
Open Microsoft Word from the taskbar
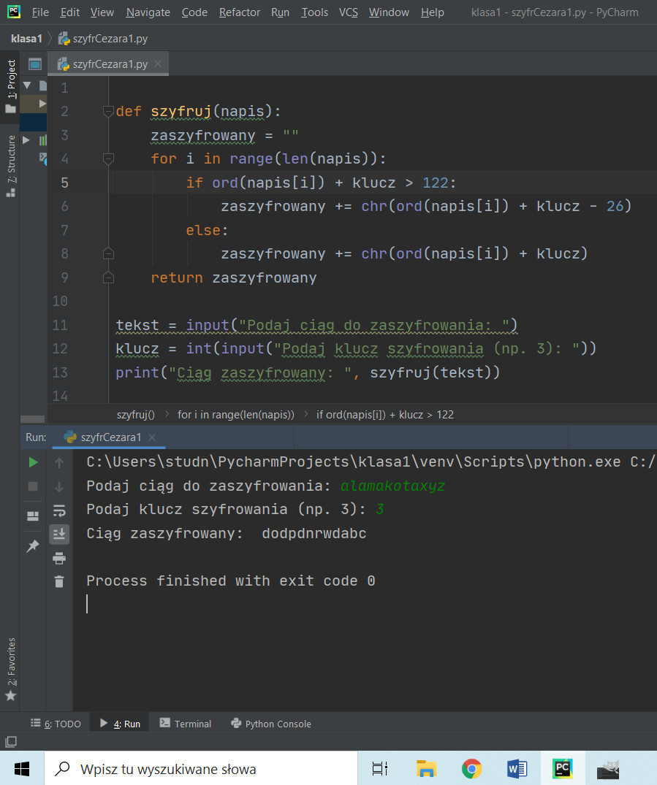517,768
